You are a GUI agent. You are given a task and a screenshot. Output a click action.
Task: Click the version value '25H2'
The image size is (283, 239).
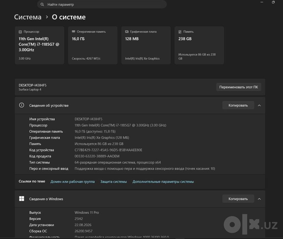pyautogui.click(x=79, y=219)
